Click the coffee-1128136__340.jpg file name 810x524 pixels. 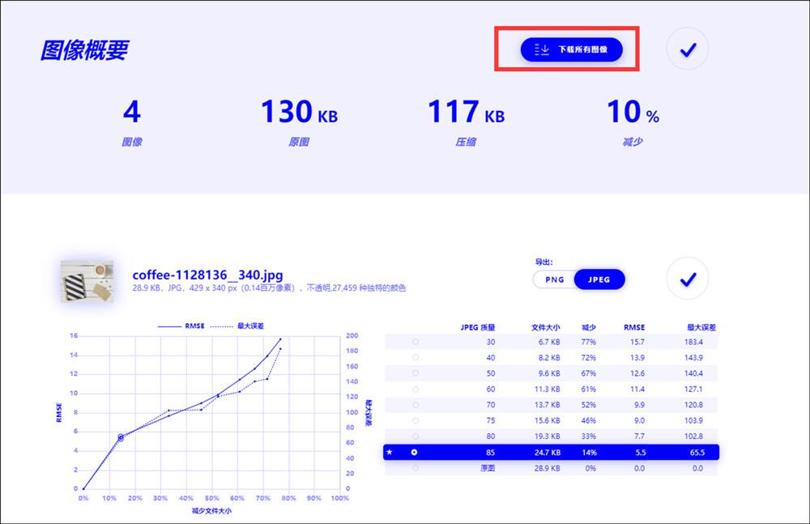pyautogui.click(x=207, y=275)
